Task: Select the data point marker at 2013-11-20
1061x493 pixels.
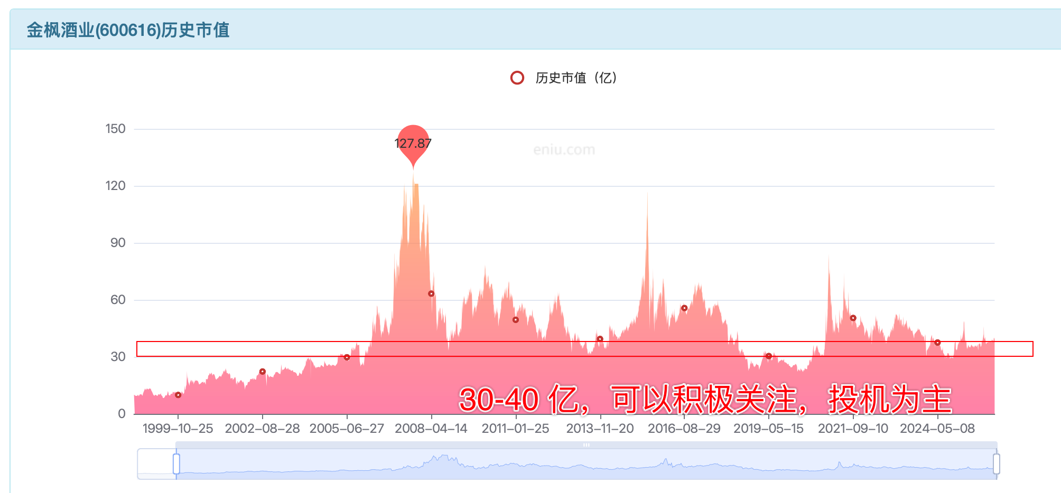Action: click(x=600, y=339)
